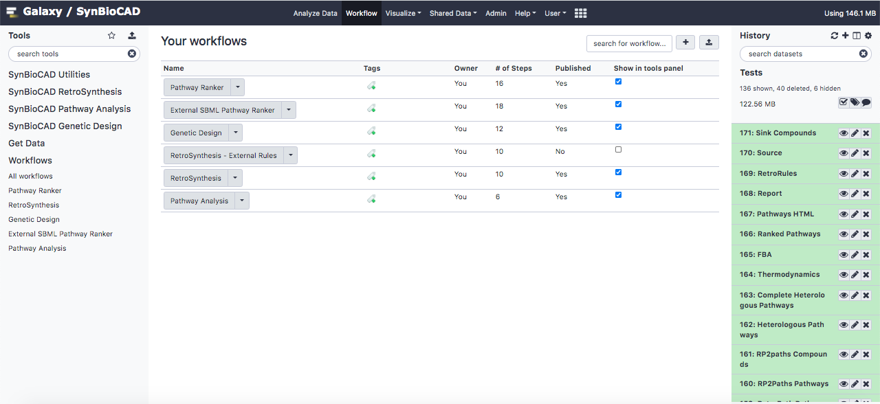Open the Galaxy apps grid icon
Viewport: 880px width, 404px height.
click(580, 13)
